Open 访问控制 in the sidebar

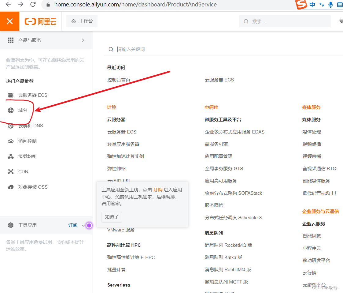click(27, 141)
